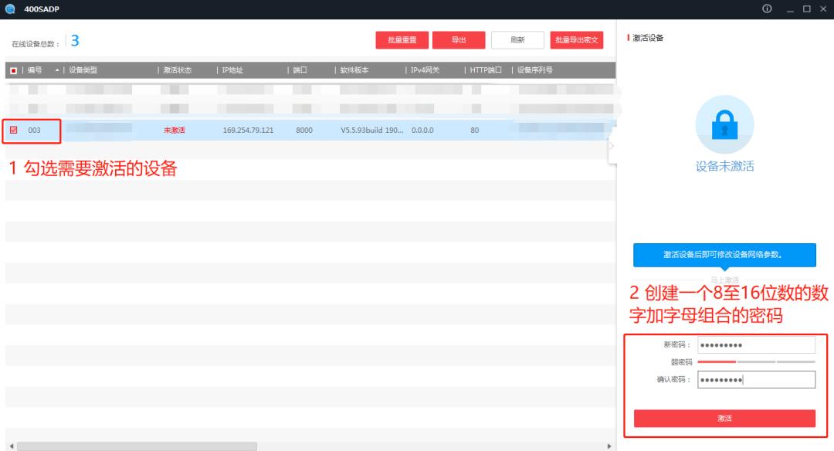Click the 激活状态 column header
This screenshot has width=834, height=451.
point(177,70)
